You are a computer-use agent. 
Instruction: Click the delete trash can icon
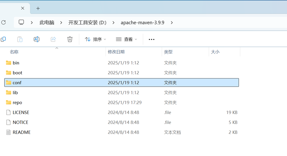tap(70, 39)
